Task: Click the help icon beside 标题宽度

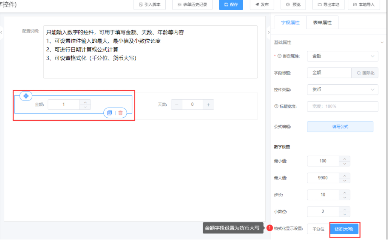Action: click(x=276, y=106)
